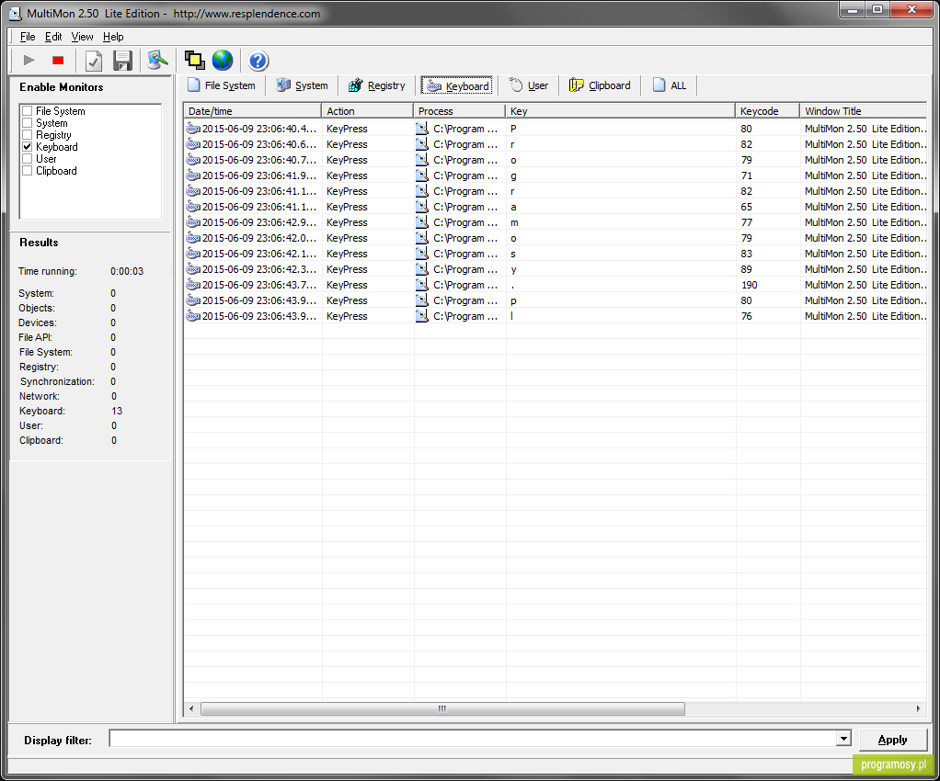
Task: Sort by the Process column header
Action: tap(459, 111)
